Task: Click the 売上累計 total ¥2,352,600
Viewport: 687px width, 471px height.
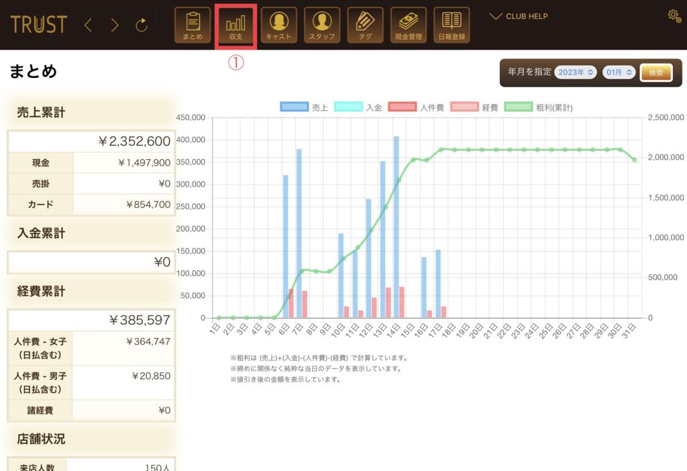Action: (x=134, y=141)
